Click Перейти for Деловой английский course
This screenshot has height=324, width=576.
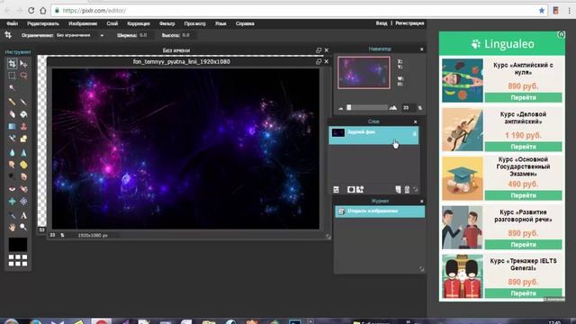[x=523, y=147]
